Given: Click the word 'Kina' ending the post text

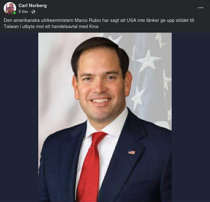Looking at the screenshot, I should tap(94, 26).
